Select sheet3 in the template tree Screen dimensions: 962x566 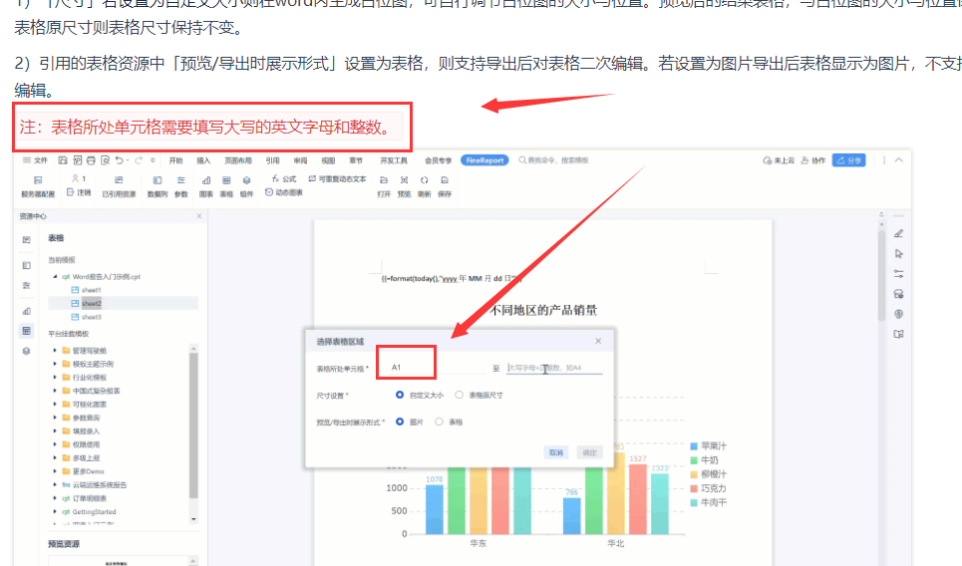coord(92,317)
